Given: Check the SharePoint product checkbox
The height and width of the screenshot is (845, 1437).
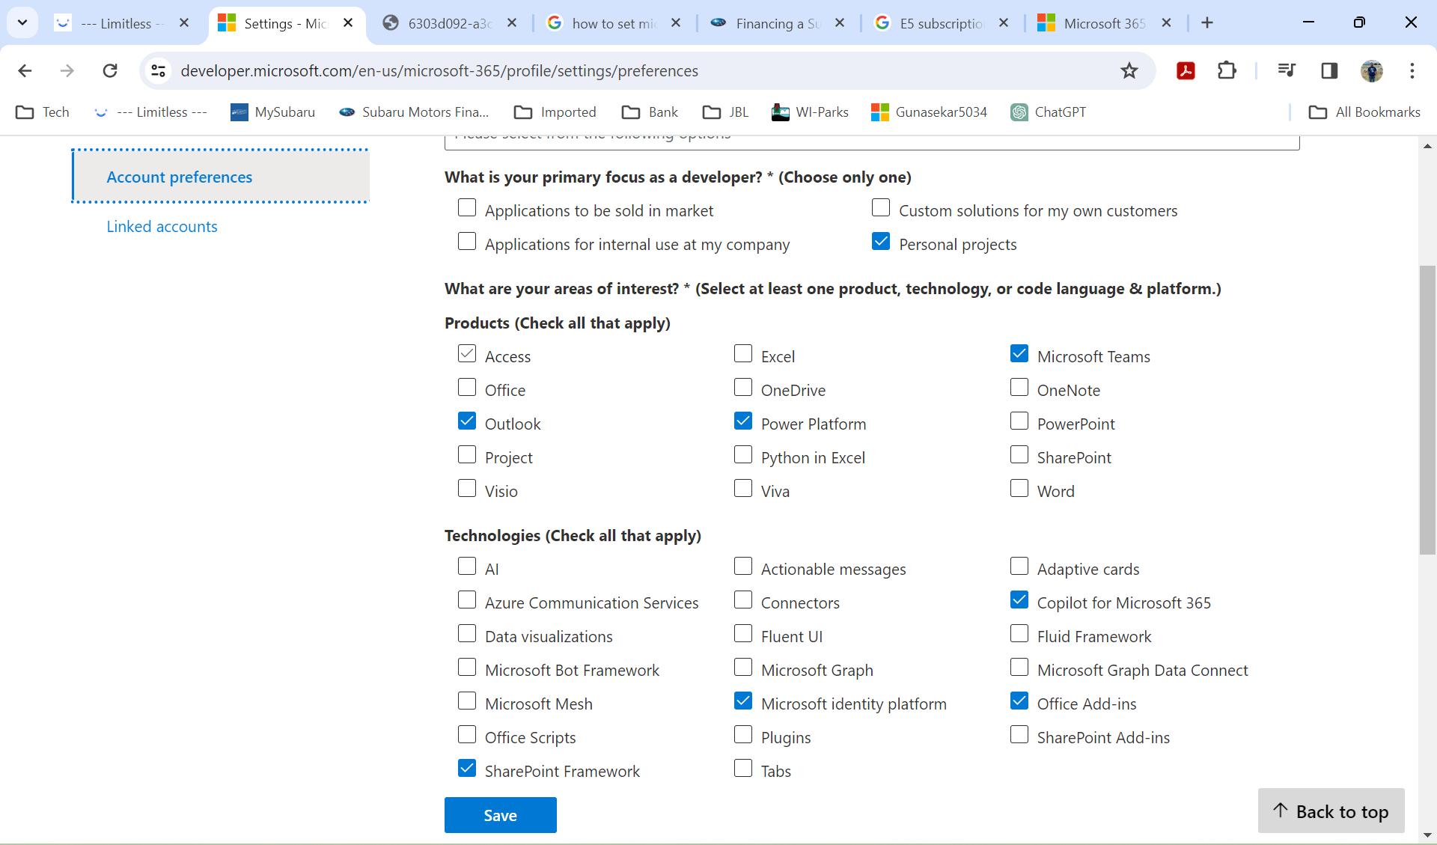Looking at the screenshot, I should (x=1019, y=454).
